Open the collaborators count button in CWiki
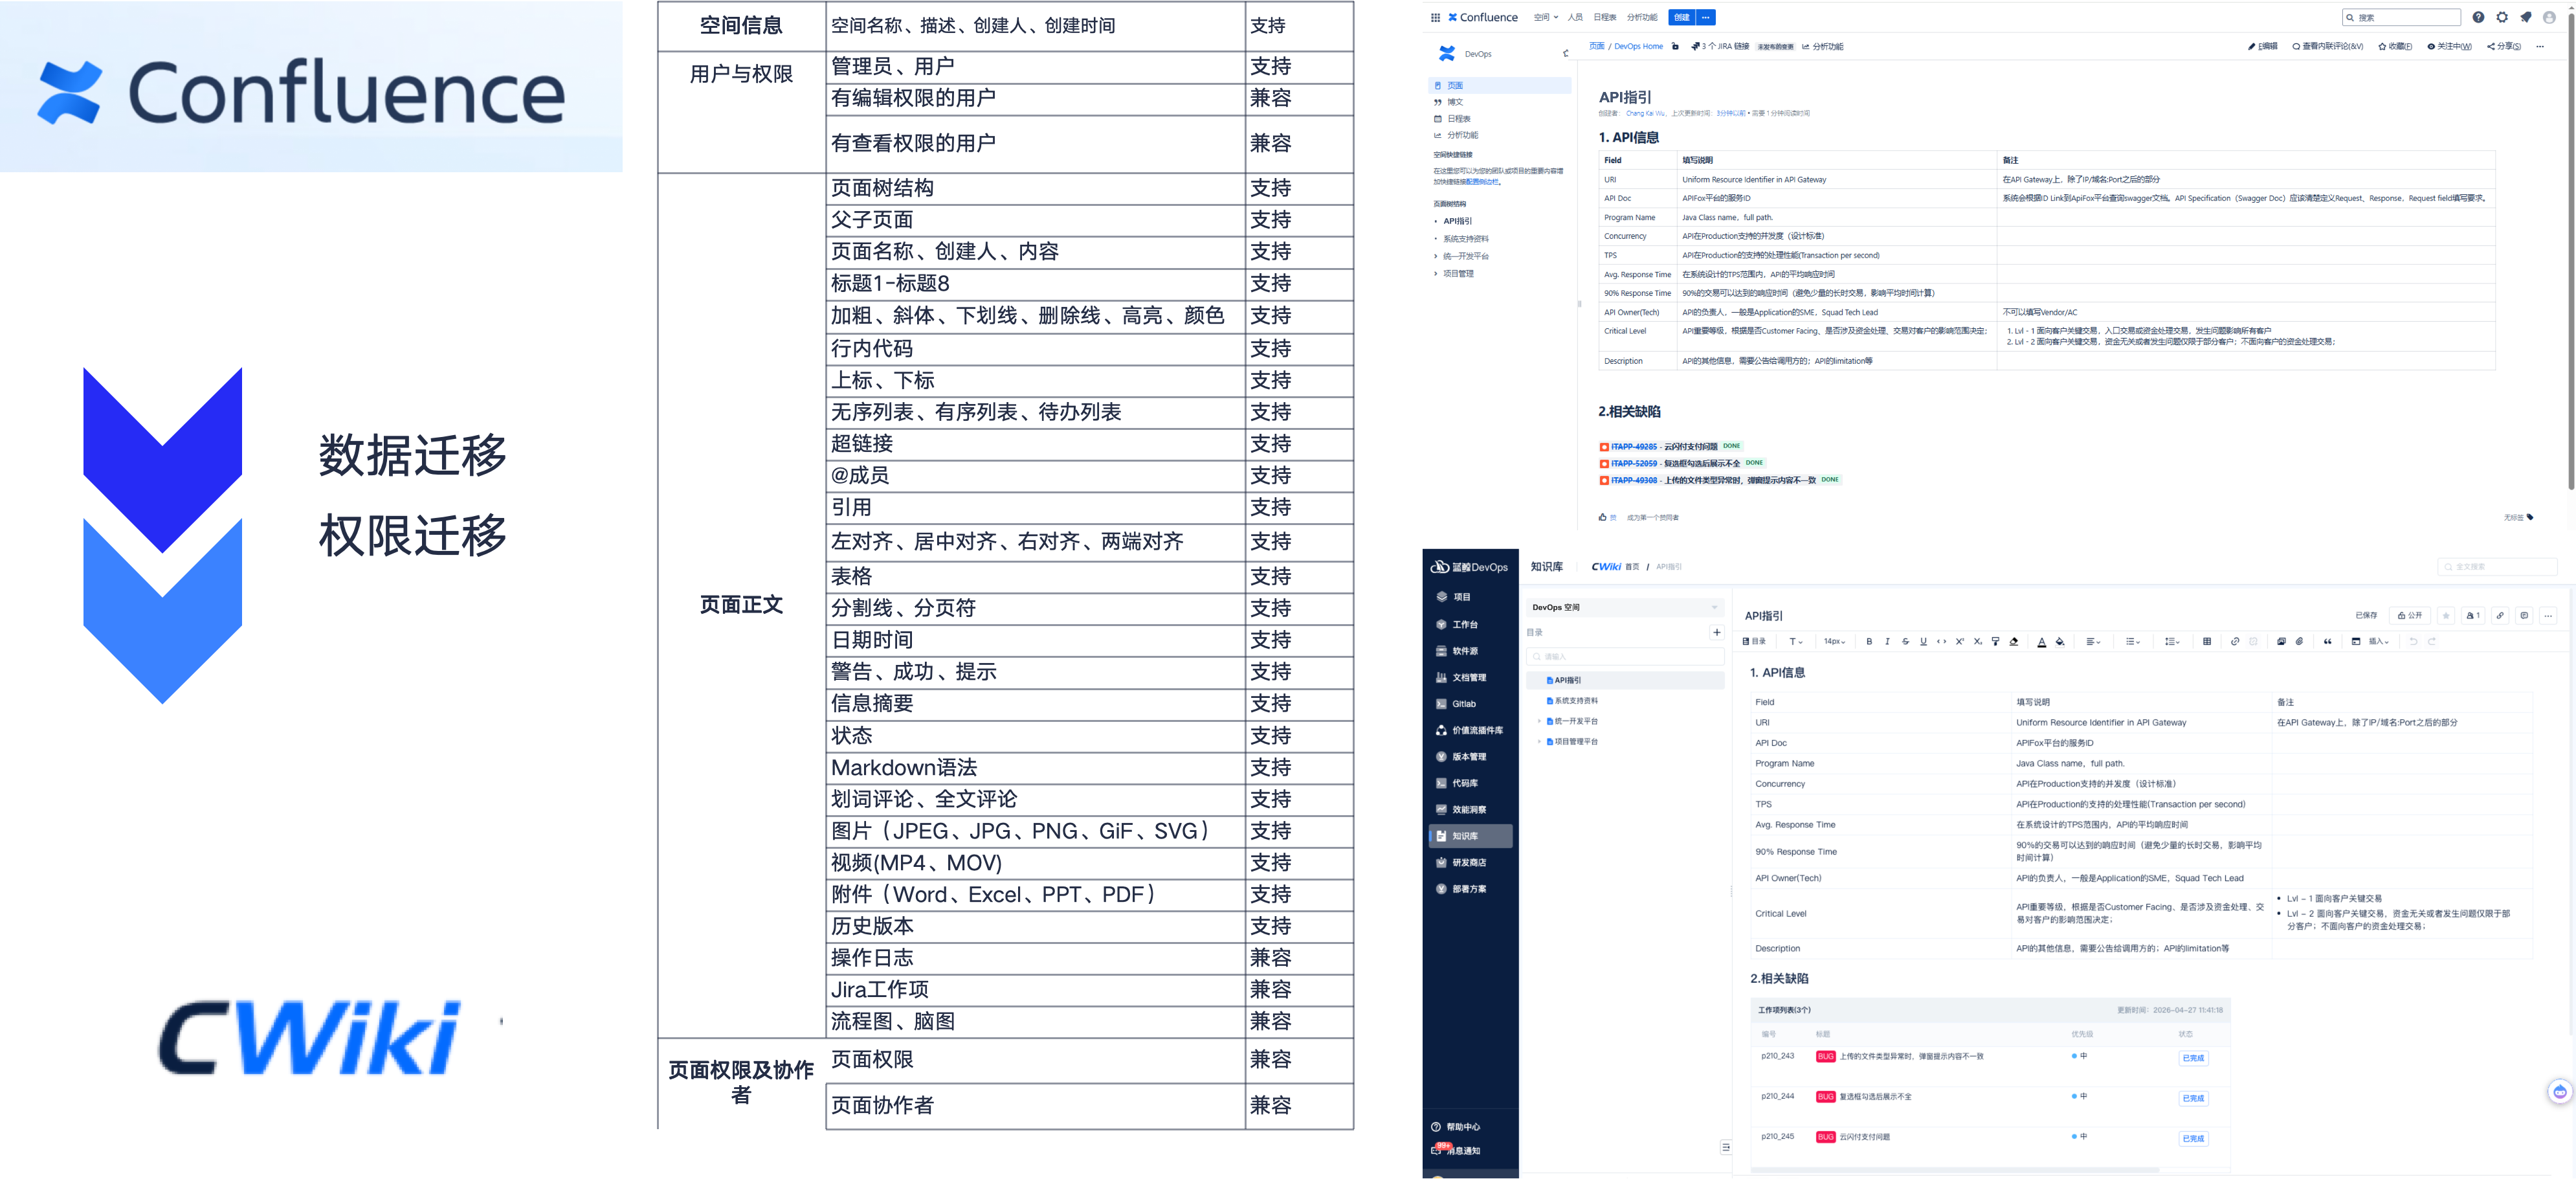The height and width of the screenshot is (1179, 2576). [2473, 615]
